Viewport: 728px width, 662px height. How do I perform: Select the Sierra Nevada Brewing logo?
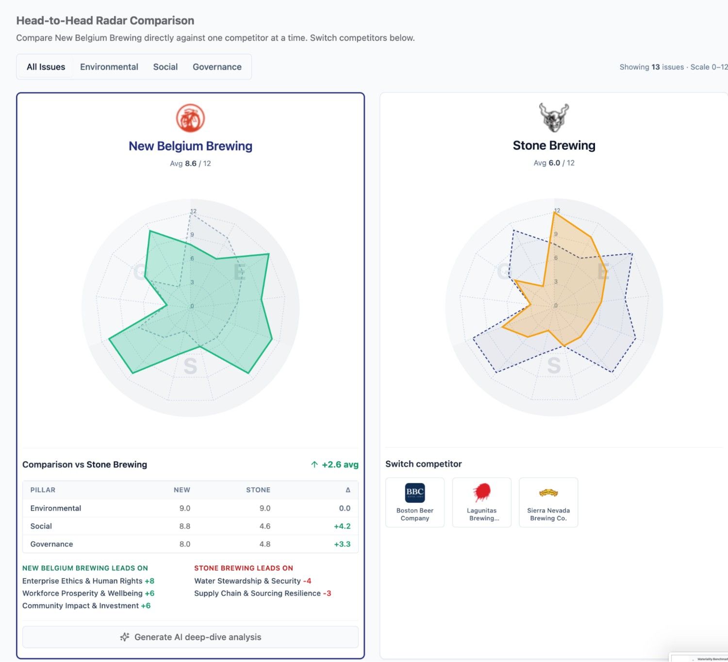pyautogui.click(x=548, y=493)
